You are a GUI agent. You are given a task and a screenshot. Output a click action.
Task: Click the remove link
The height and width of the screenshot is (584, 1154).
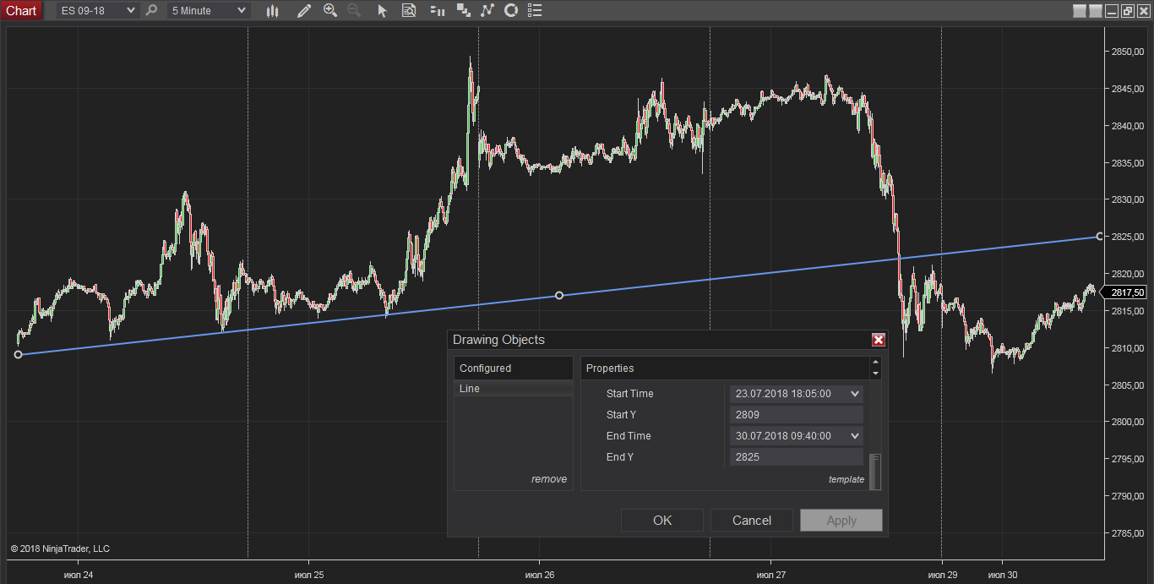coord(549,479)
